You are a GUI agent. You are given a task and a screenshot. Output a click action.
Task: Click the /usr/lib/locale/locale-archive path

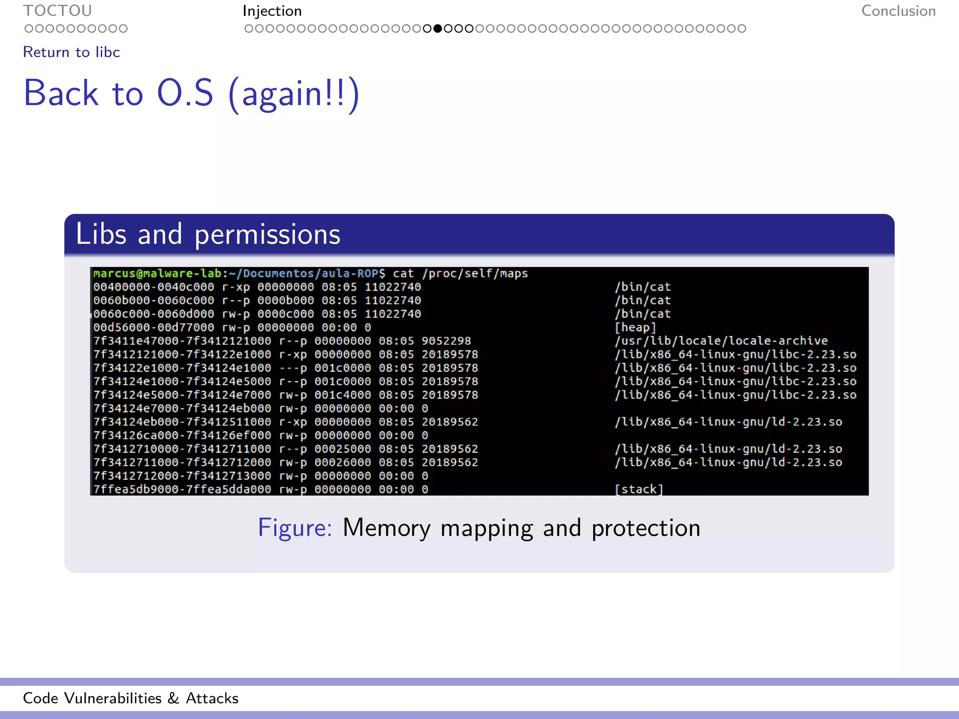click(721, 341)
